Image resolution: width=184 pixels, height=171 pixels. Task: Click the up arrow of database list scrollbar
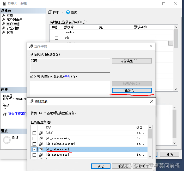(176, 27)
